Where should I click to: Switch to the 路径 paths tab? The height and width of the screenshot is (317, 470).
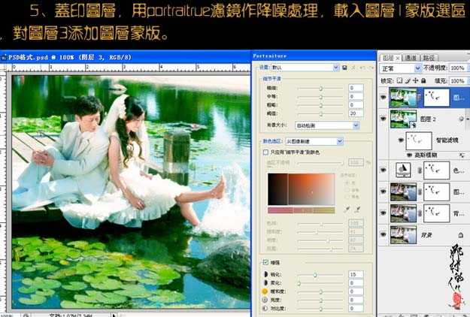point(429,58)
